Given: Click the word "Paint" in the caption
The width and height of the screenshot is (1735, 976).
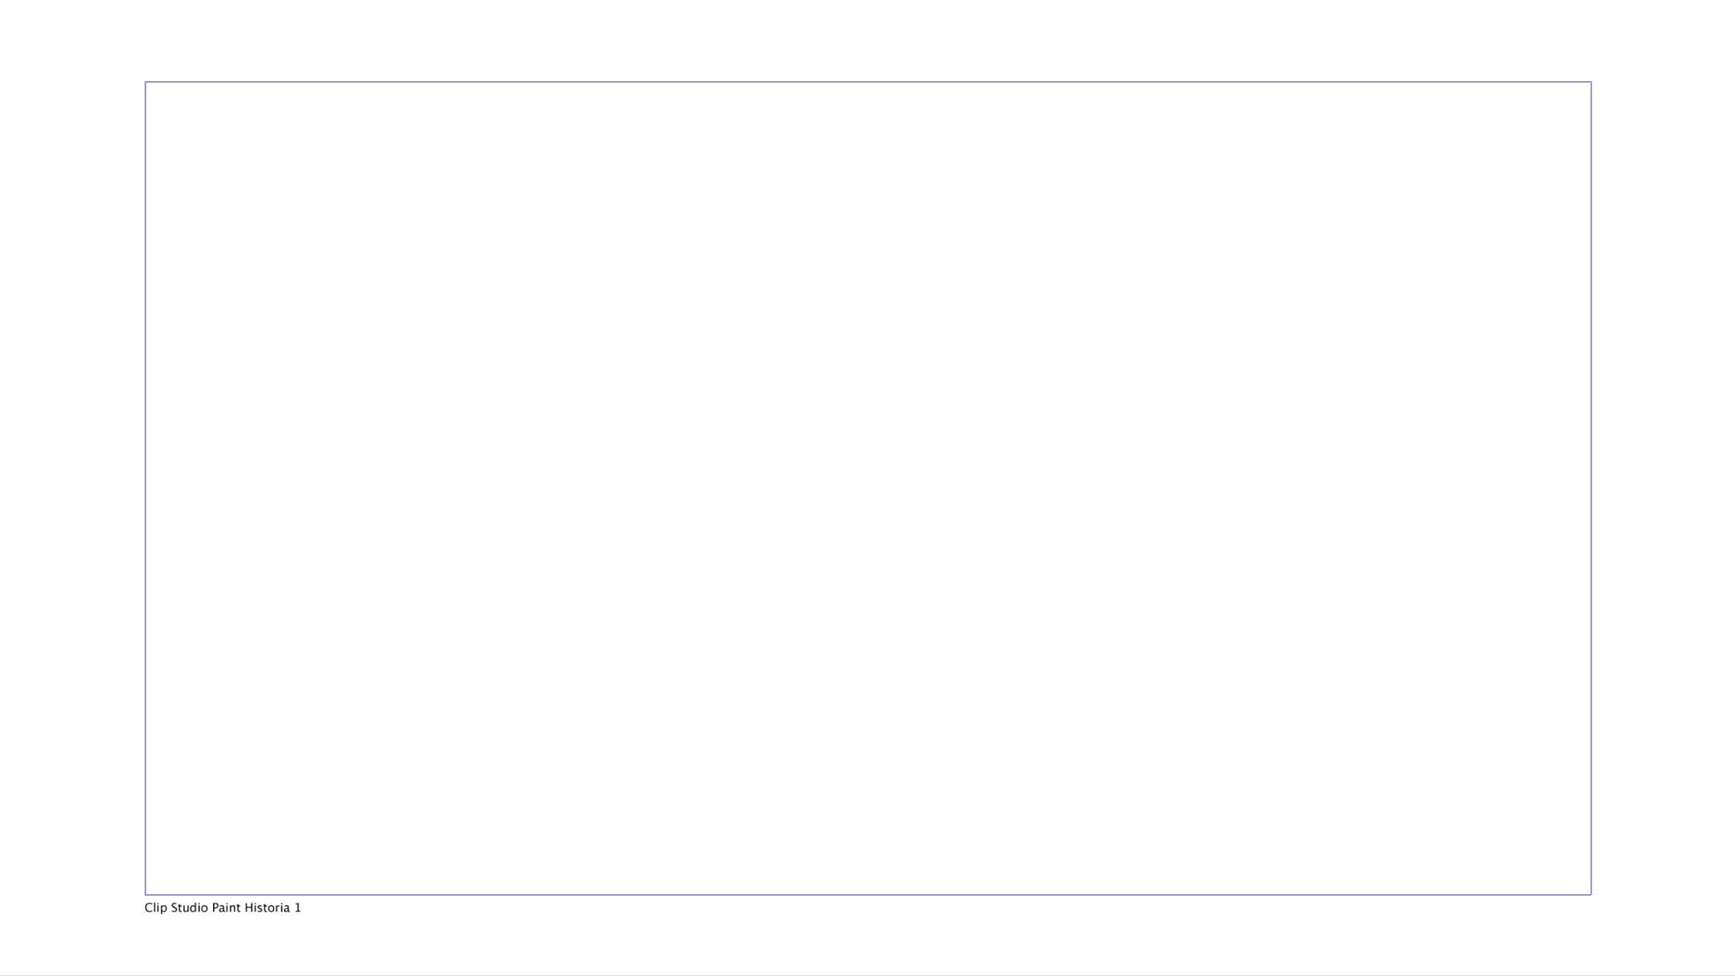Looking at the screenshot, I should click(x=226, y=907).
